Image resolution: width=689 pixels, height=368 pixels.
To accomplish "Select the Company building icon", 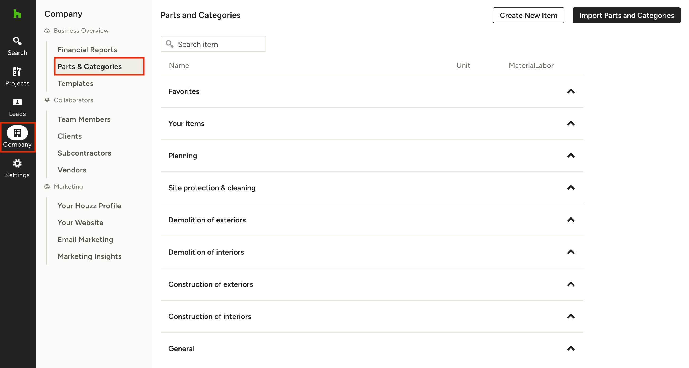I will [x=17, y=133].
